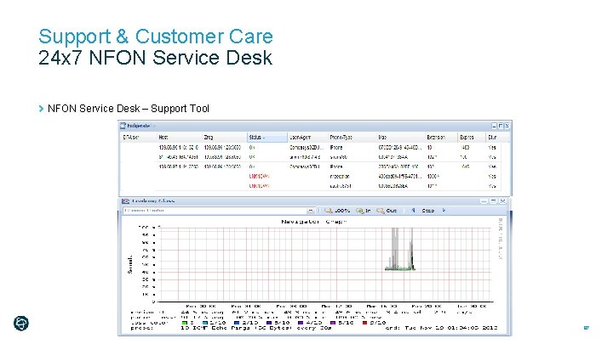Maximize the Endpoints window
Image resolution: width=613 pixels, height=344 pixels.
[501, 126]
